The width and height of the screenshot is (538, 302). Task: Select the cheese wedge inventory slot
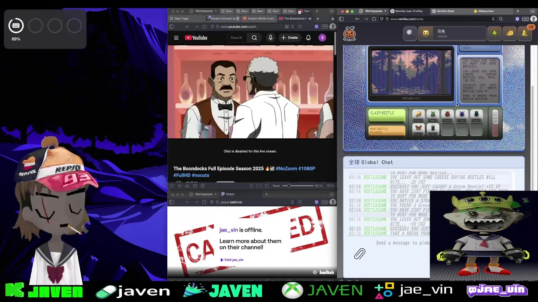click(418, 115)
